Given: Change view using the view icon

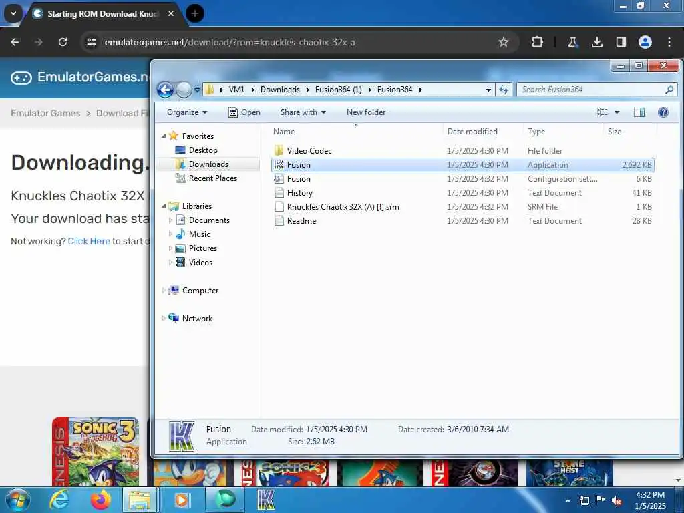Looking at the screenshot, I should [x=603, y=112].
